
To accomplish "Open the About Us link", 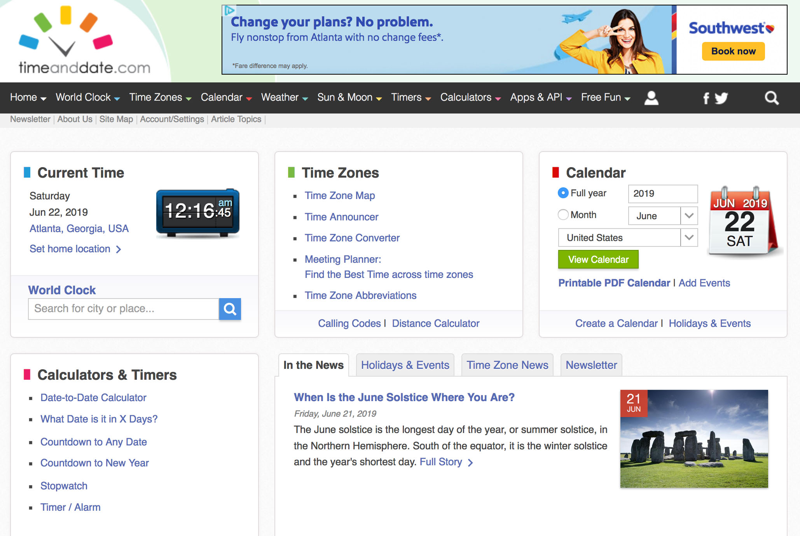I will coord(75,119).
